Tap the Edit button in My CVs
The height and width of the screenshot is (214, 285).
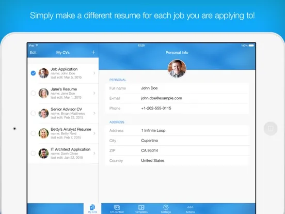(x=33, y=52)
